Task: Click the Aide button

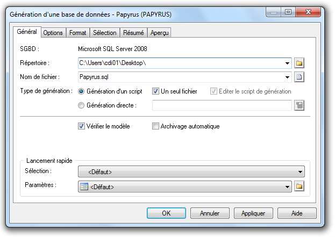Action: coord(297,213)
